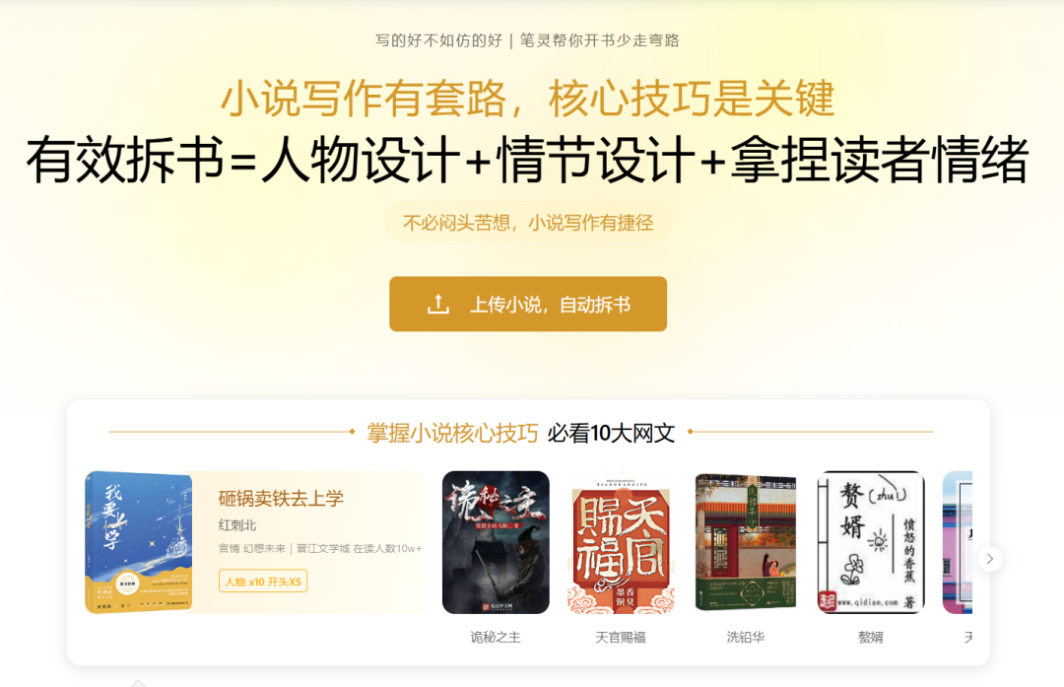Click the 赘婿 title label
Screen dimensions: 1064x687
click(871, 637)
